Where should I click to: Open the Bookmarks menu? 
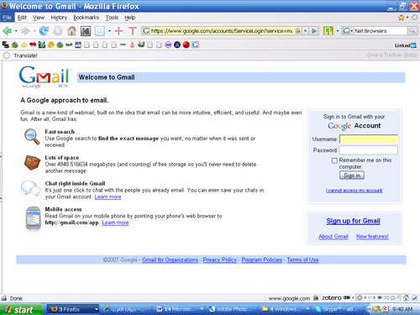coord(86,18)
